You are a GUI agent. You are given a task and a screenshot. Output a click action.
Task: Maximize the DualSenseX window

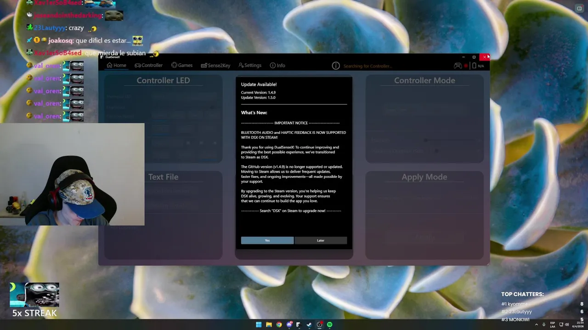coord(474,57)
